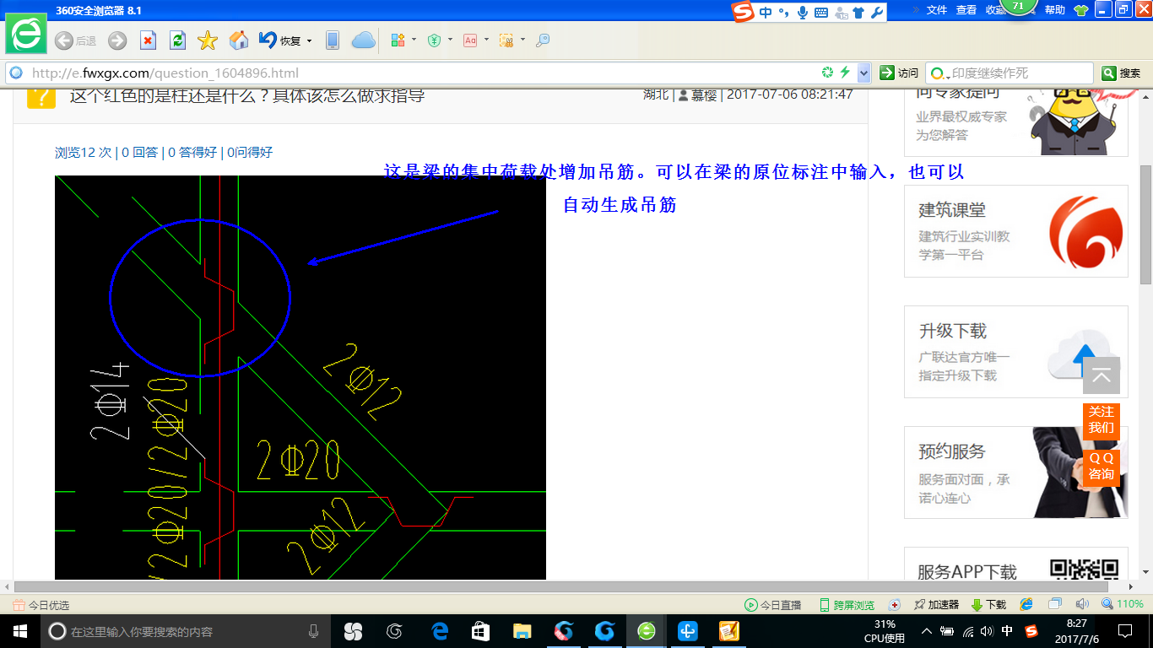Click the green shirt skin icon
Viewport: 1153px width, 648px height.
(1081, 10)
